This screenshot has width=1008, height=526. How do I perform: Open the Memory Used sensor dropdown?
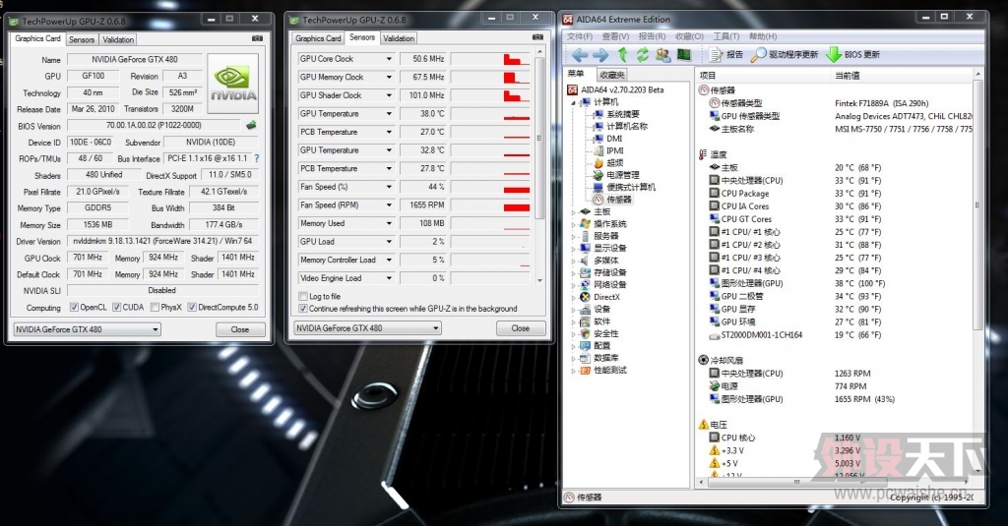point(389,223)
